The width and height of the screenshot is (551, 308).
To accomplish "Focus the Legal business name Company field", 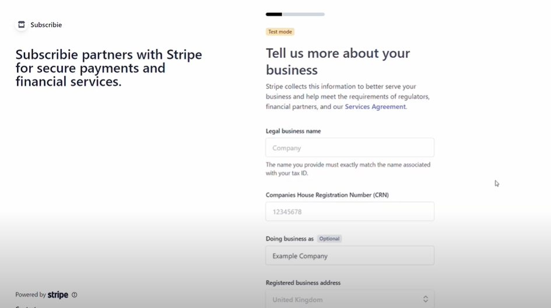I will (350, 148).
